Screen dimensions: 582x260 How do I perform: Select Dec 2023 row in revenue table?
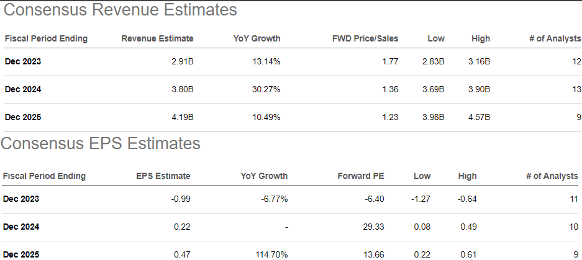coord(22,61)
